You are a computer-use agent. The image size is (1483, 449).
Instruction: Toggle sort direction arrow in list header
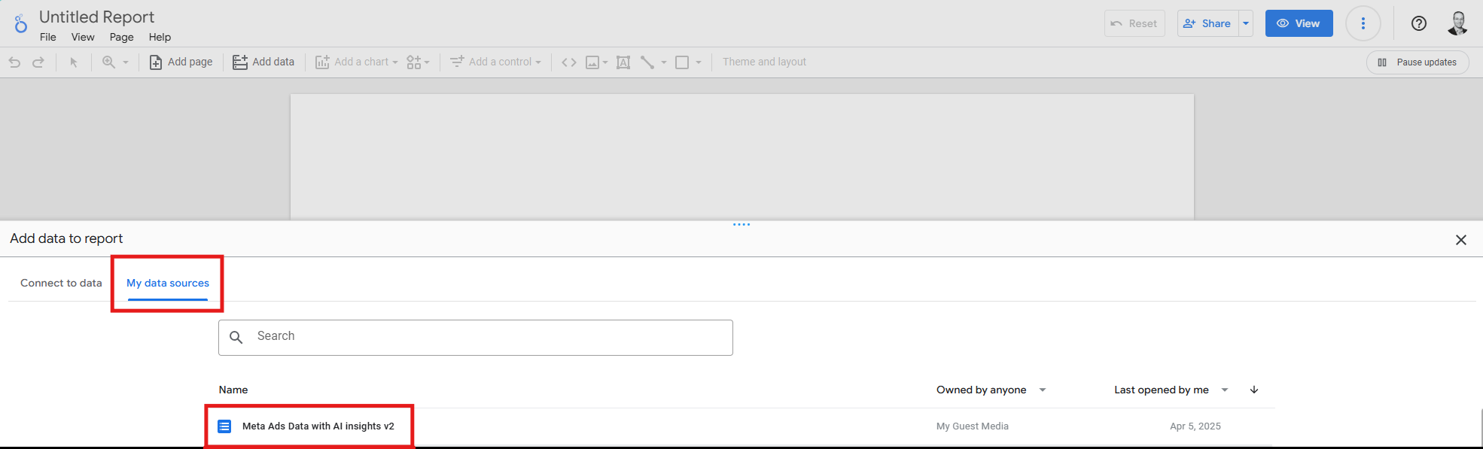(1254, 390)
